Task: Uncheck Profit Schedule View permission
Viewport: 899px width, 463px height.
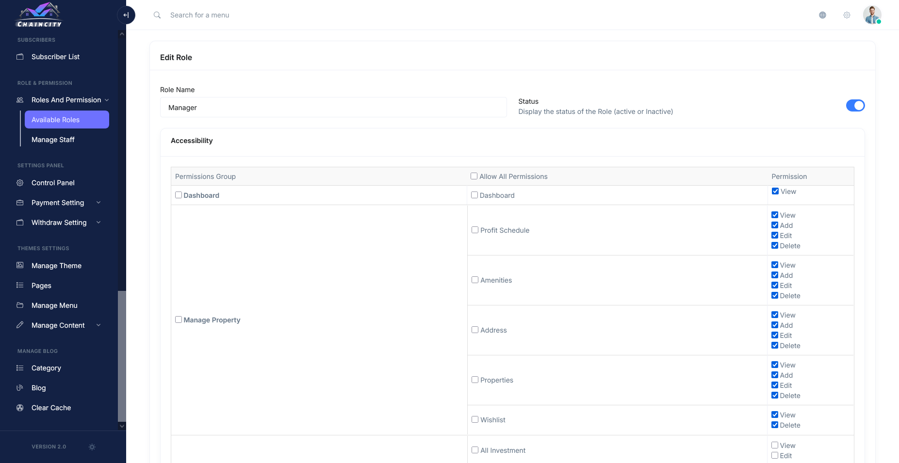Action: pos(775,215)
